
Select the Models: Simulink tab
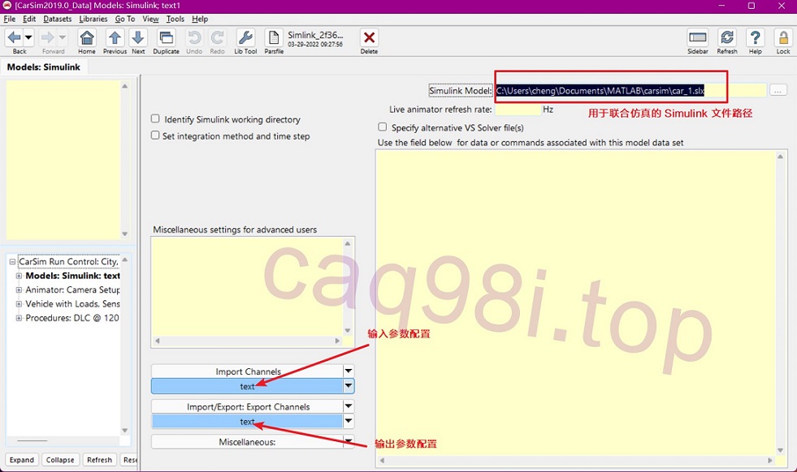coord(44,67)
